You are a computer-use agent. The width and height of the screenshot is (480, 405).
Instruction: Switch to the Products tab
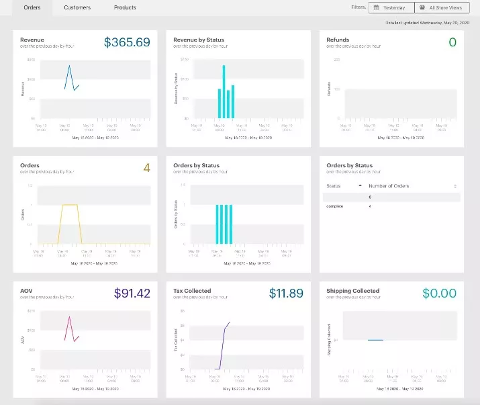pos(125,7)
